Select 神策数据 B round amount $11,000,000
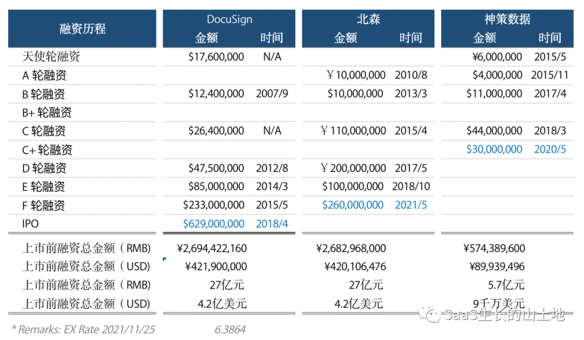The image size is (584, 340). (494, 94)
